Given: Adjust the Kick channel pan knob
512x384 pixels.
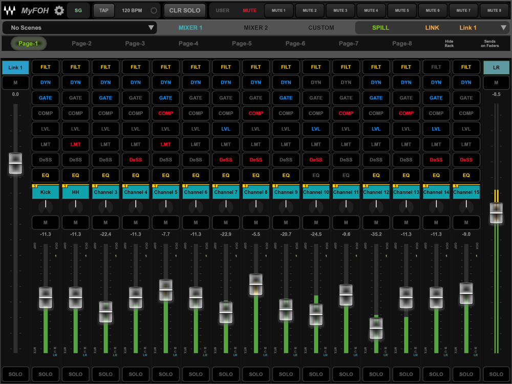Looking at the screenshot, I should (x=46, y=206).
